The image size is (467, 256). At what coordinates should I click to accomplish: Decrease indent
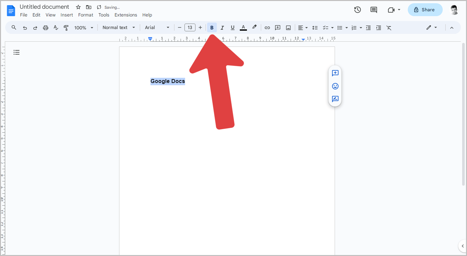click(x=368, y=28)
